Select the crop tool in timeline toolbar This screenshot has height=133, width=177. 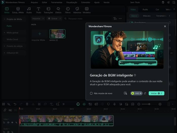(x=39, y=104)
